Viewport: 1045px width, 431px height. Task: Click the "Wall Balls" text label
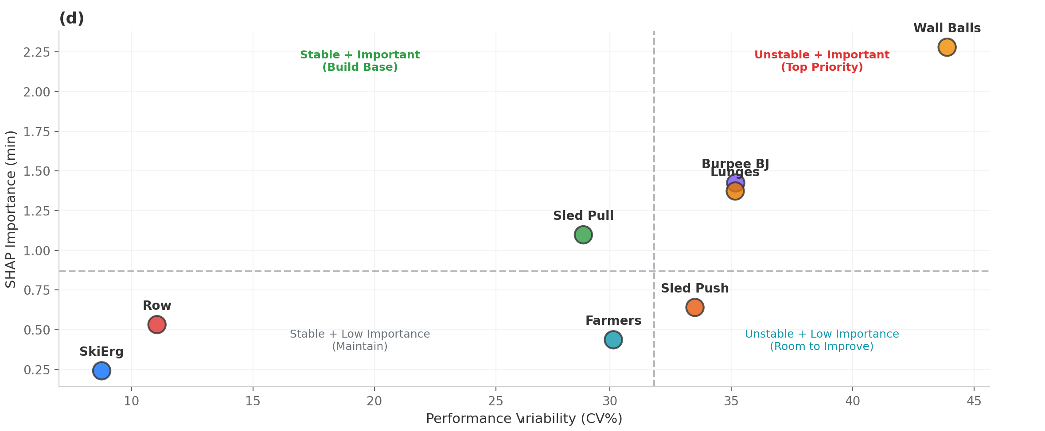tap(947, 28)
